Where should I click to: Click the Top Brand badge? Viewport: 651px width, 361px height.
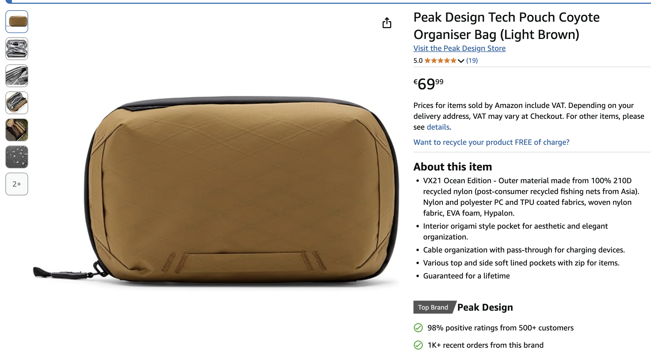point(433,307)
